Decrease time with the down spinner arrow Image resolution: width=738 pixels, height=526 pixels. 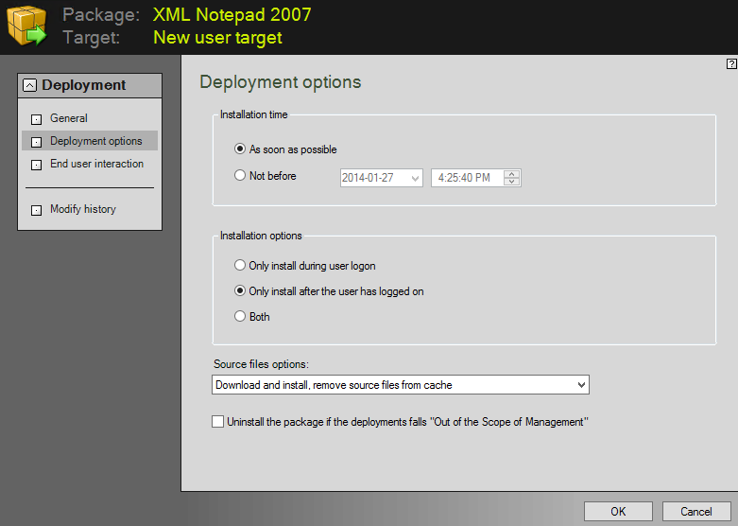[511, 182]
